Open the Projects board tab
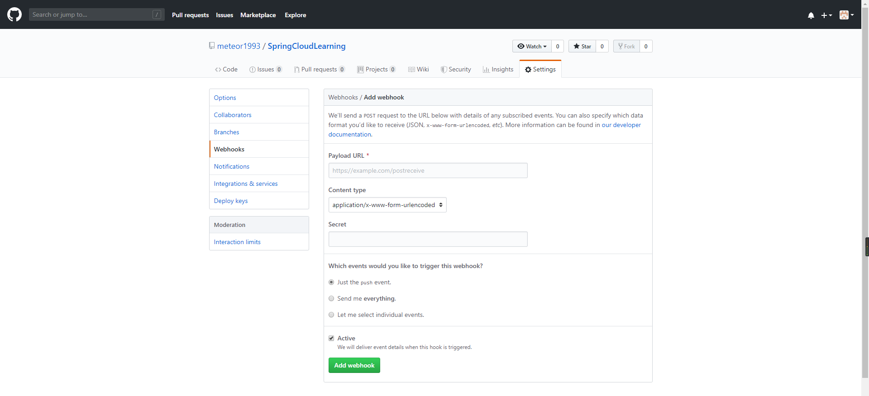 (376, 69)
